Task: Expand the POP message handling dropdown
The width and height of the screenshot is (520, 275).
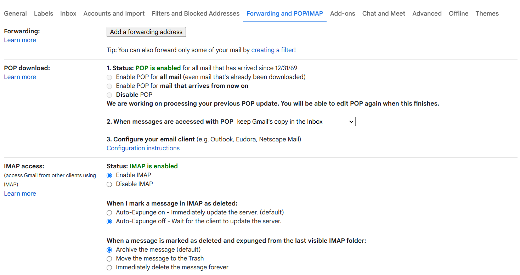Action: tap(295, 122)
